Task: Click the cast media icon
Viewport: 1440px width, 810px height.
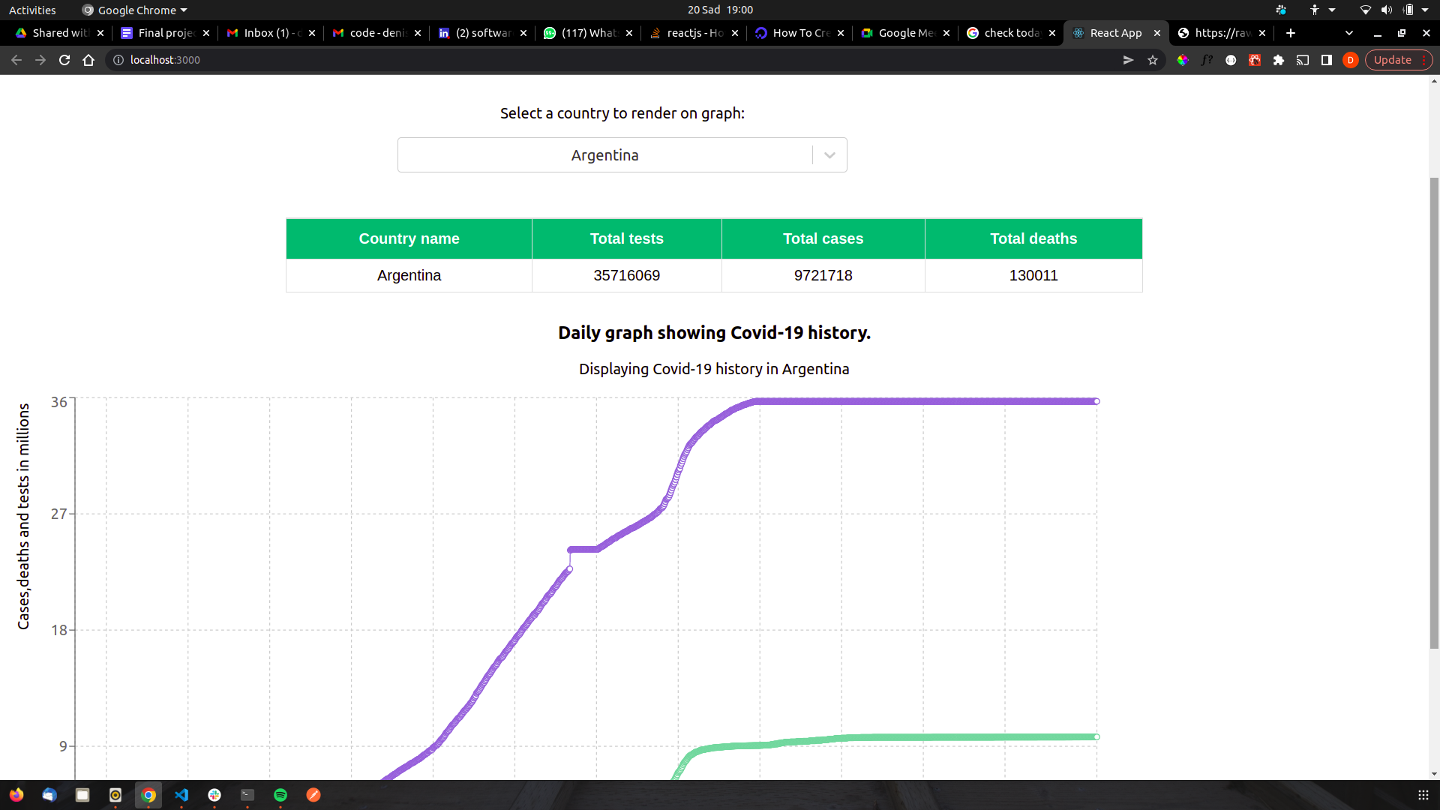Action: (1303, 60)
